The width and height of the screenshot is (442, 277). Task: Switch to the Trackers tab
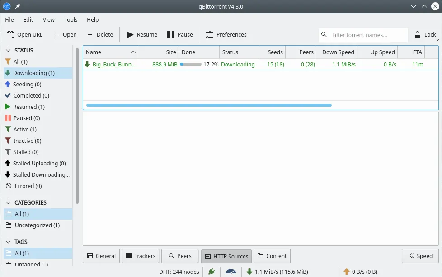tap(141, 256)
